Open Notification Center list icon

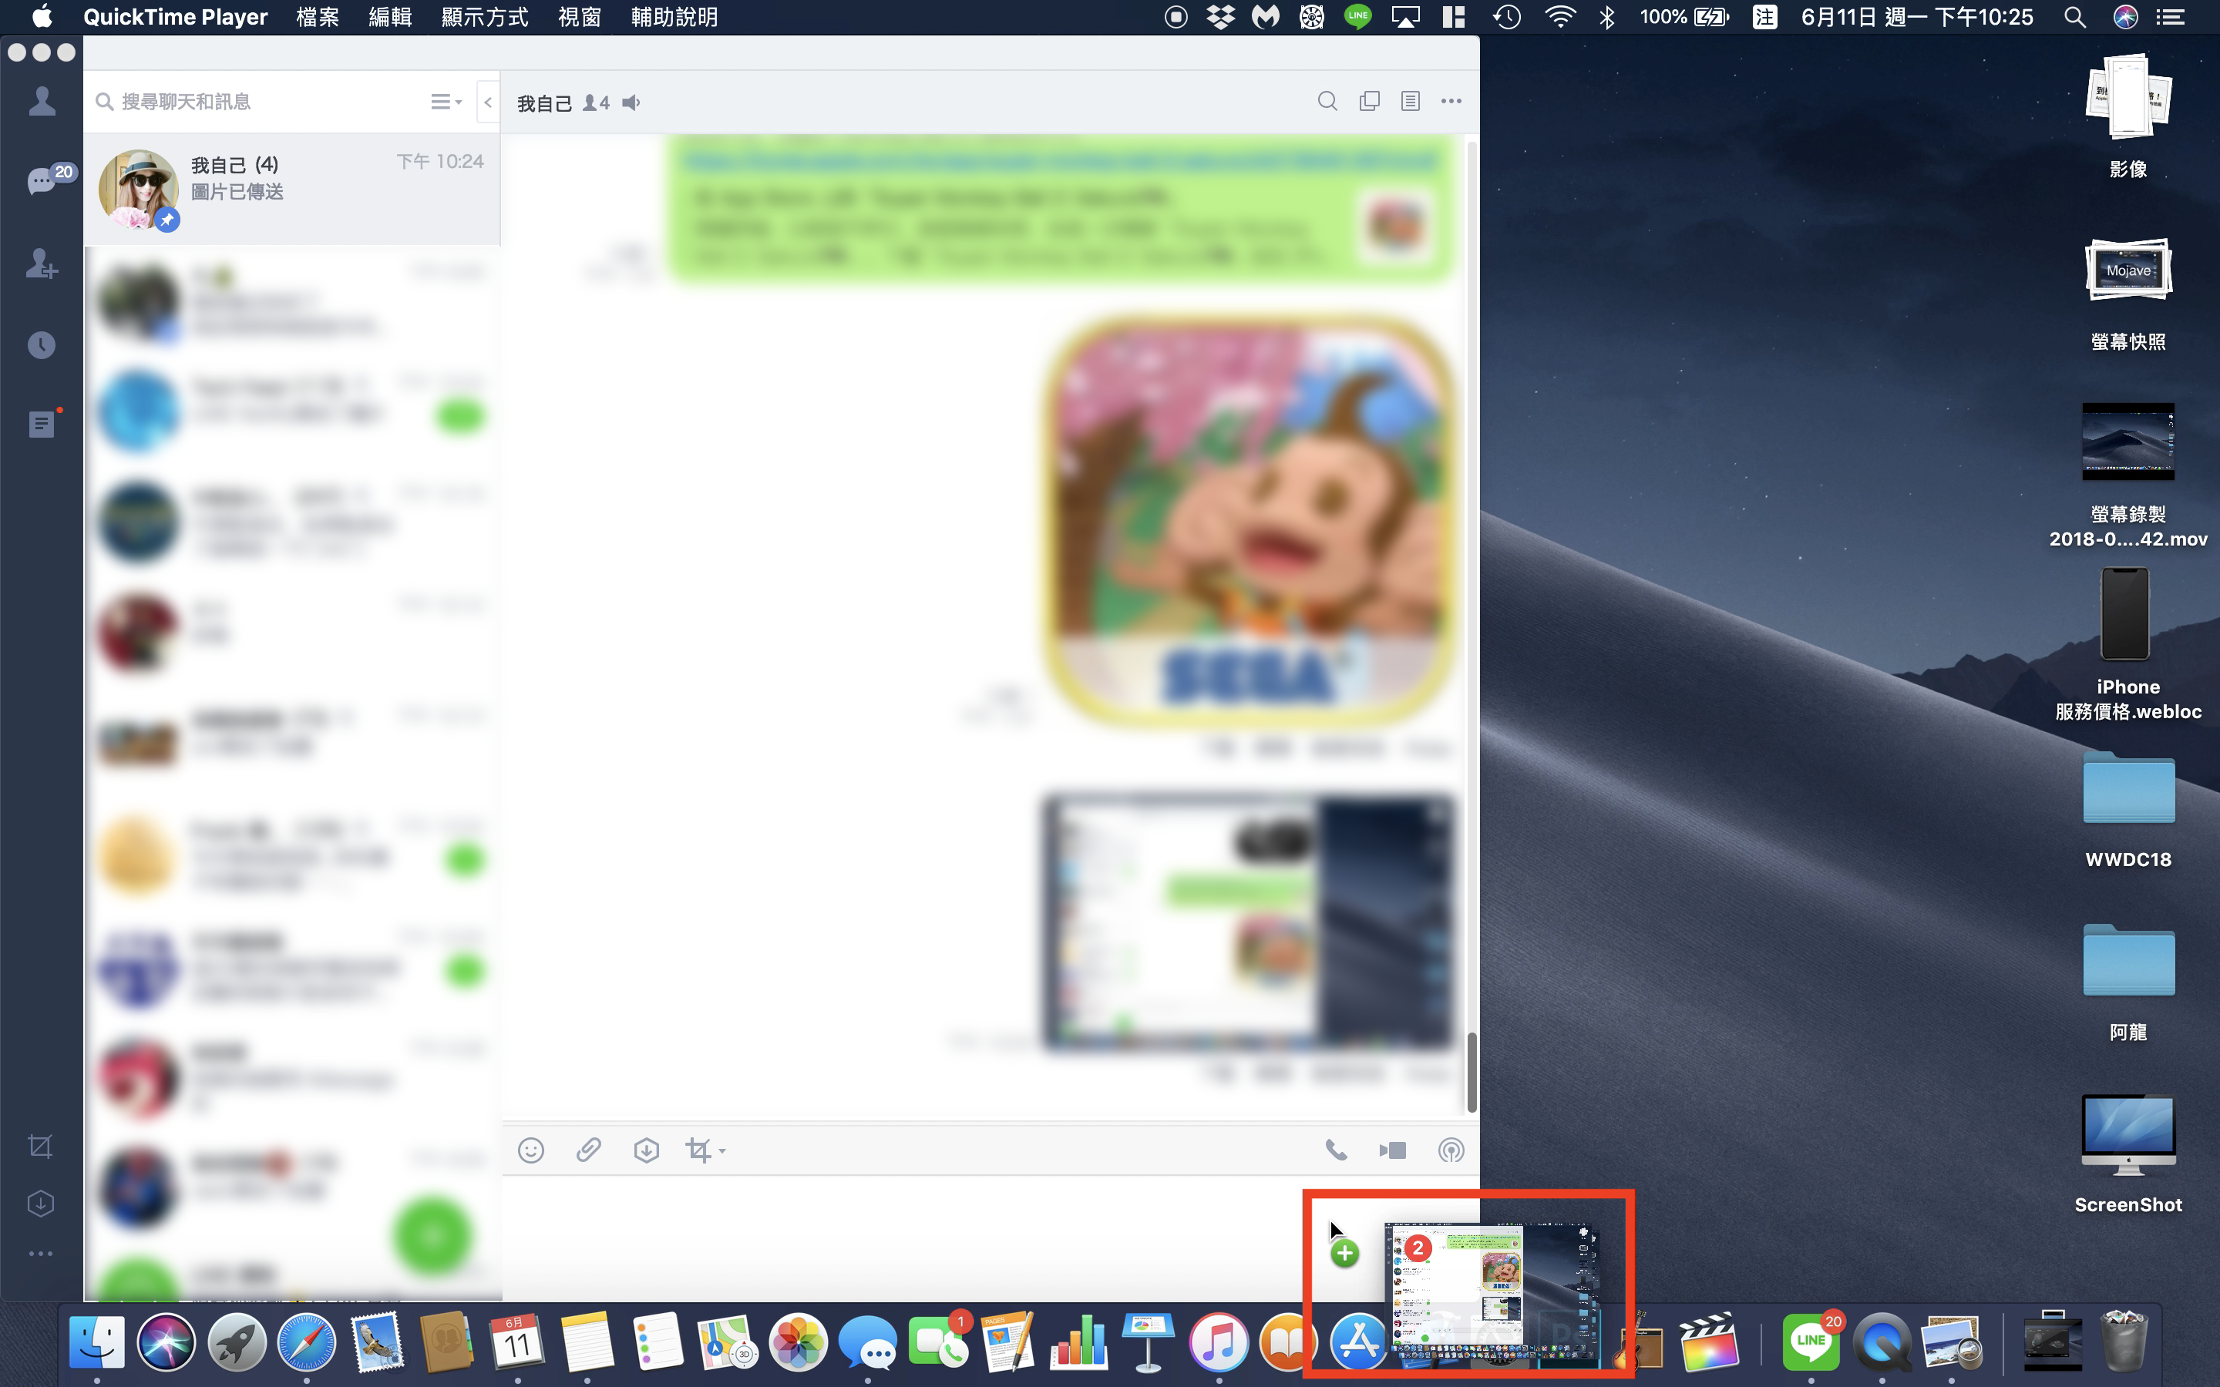[2171, 16]
